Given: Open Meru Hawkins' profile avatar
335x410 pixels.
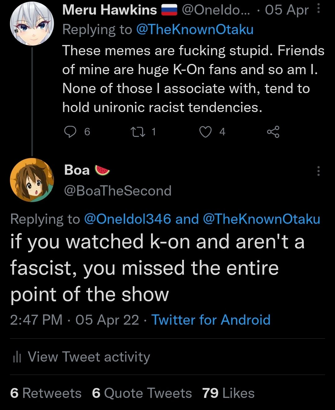Looking at the screenshot, I should point(32,24).
